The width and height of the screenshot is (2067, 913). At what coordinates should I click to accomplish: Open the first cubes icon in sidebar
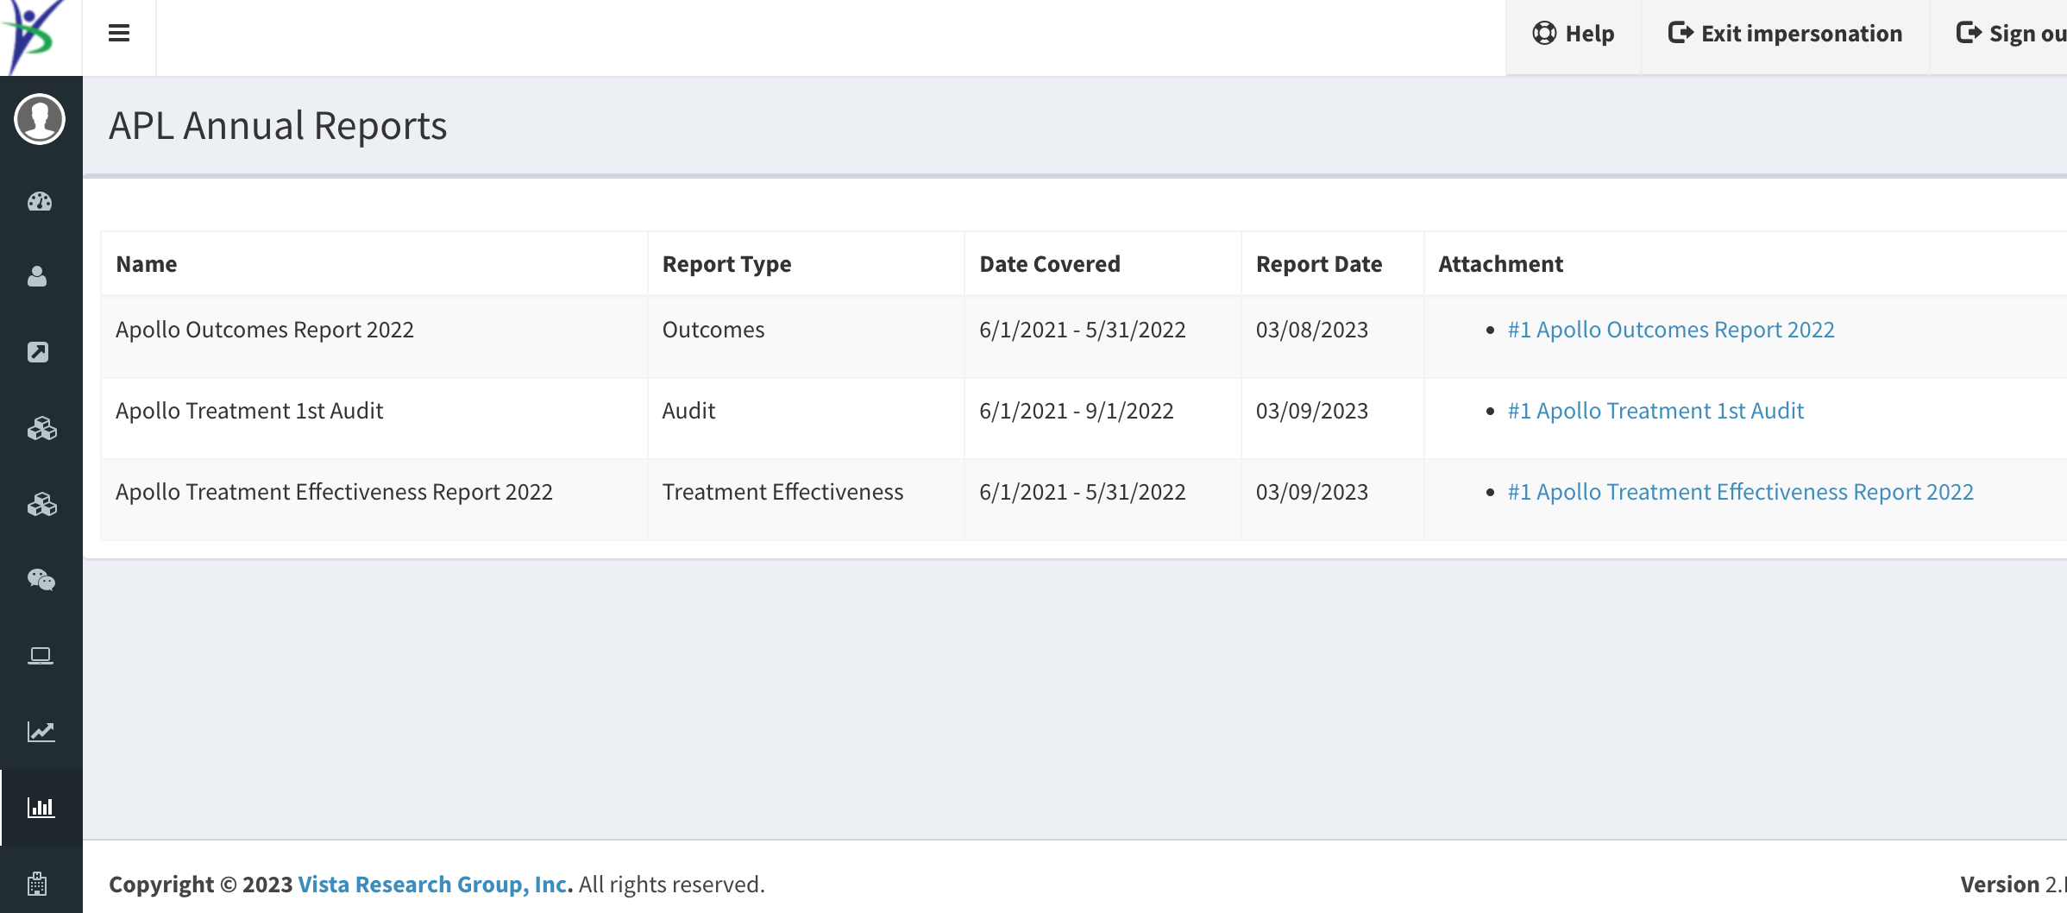click(40, 428)
